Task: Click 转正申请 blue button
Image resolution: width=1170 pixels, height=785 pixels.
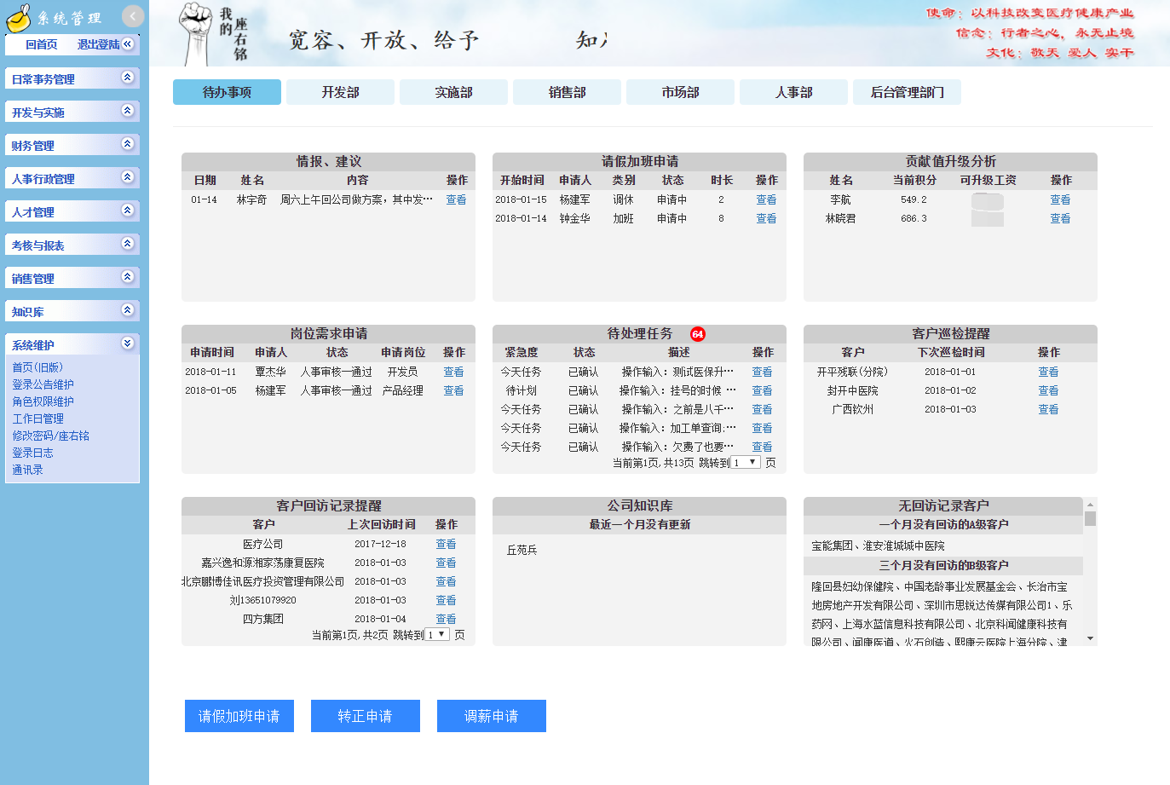Action: click(x=366, y=716)
